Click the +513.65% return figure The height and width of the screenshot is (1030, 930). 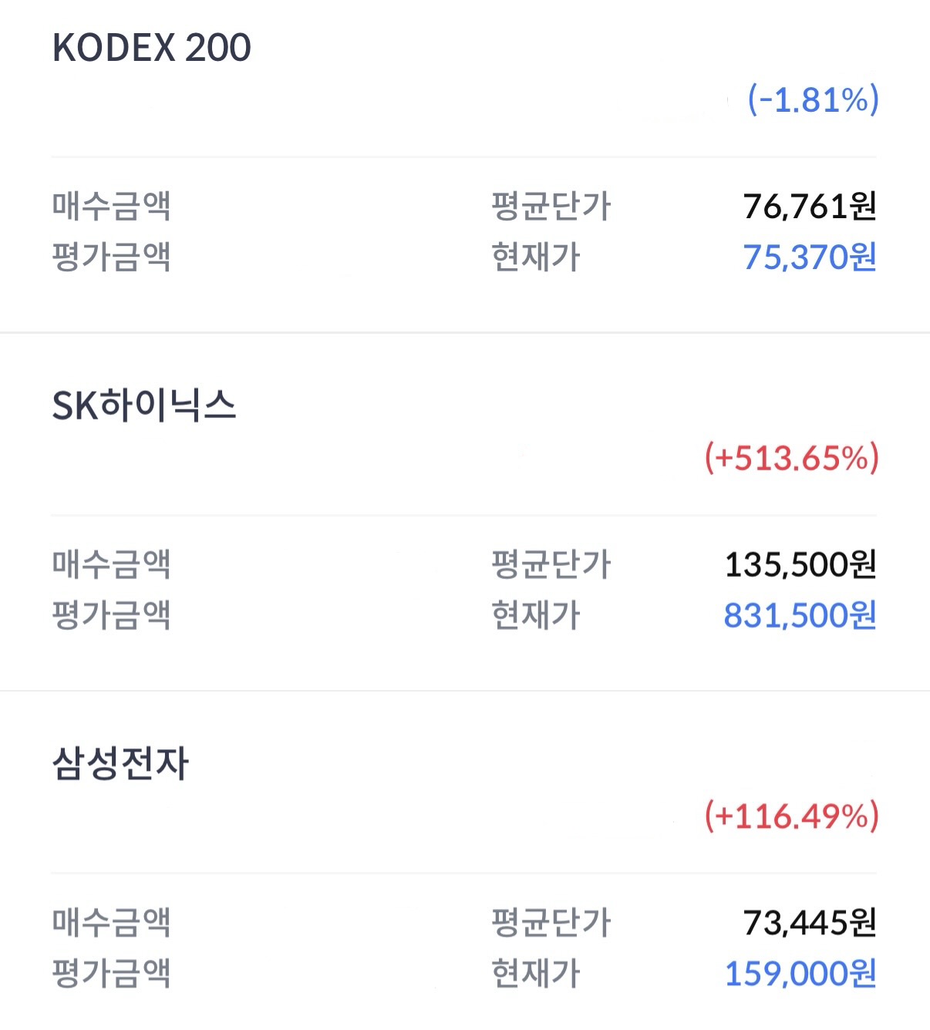tap(792, 458)
